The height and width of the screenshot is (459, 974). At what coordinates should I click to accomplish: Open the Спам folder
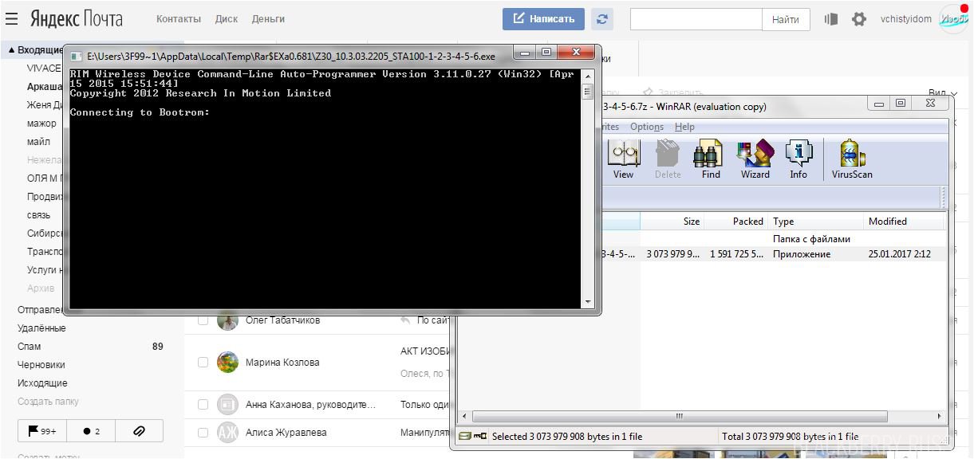(30, 347)
